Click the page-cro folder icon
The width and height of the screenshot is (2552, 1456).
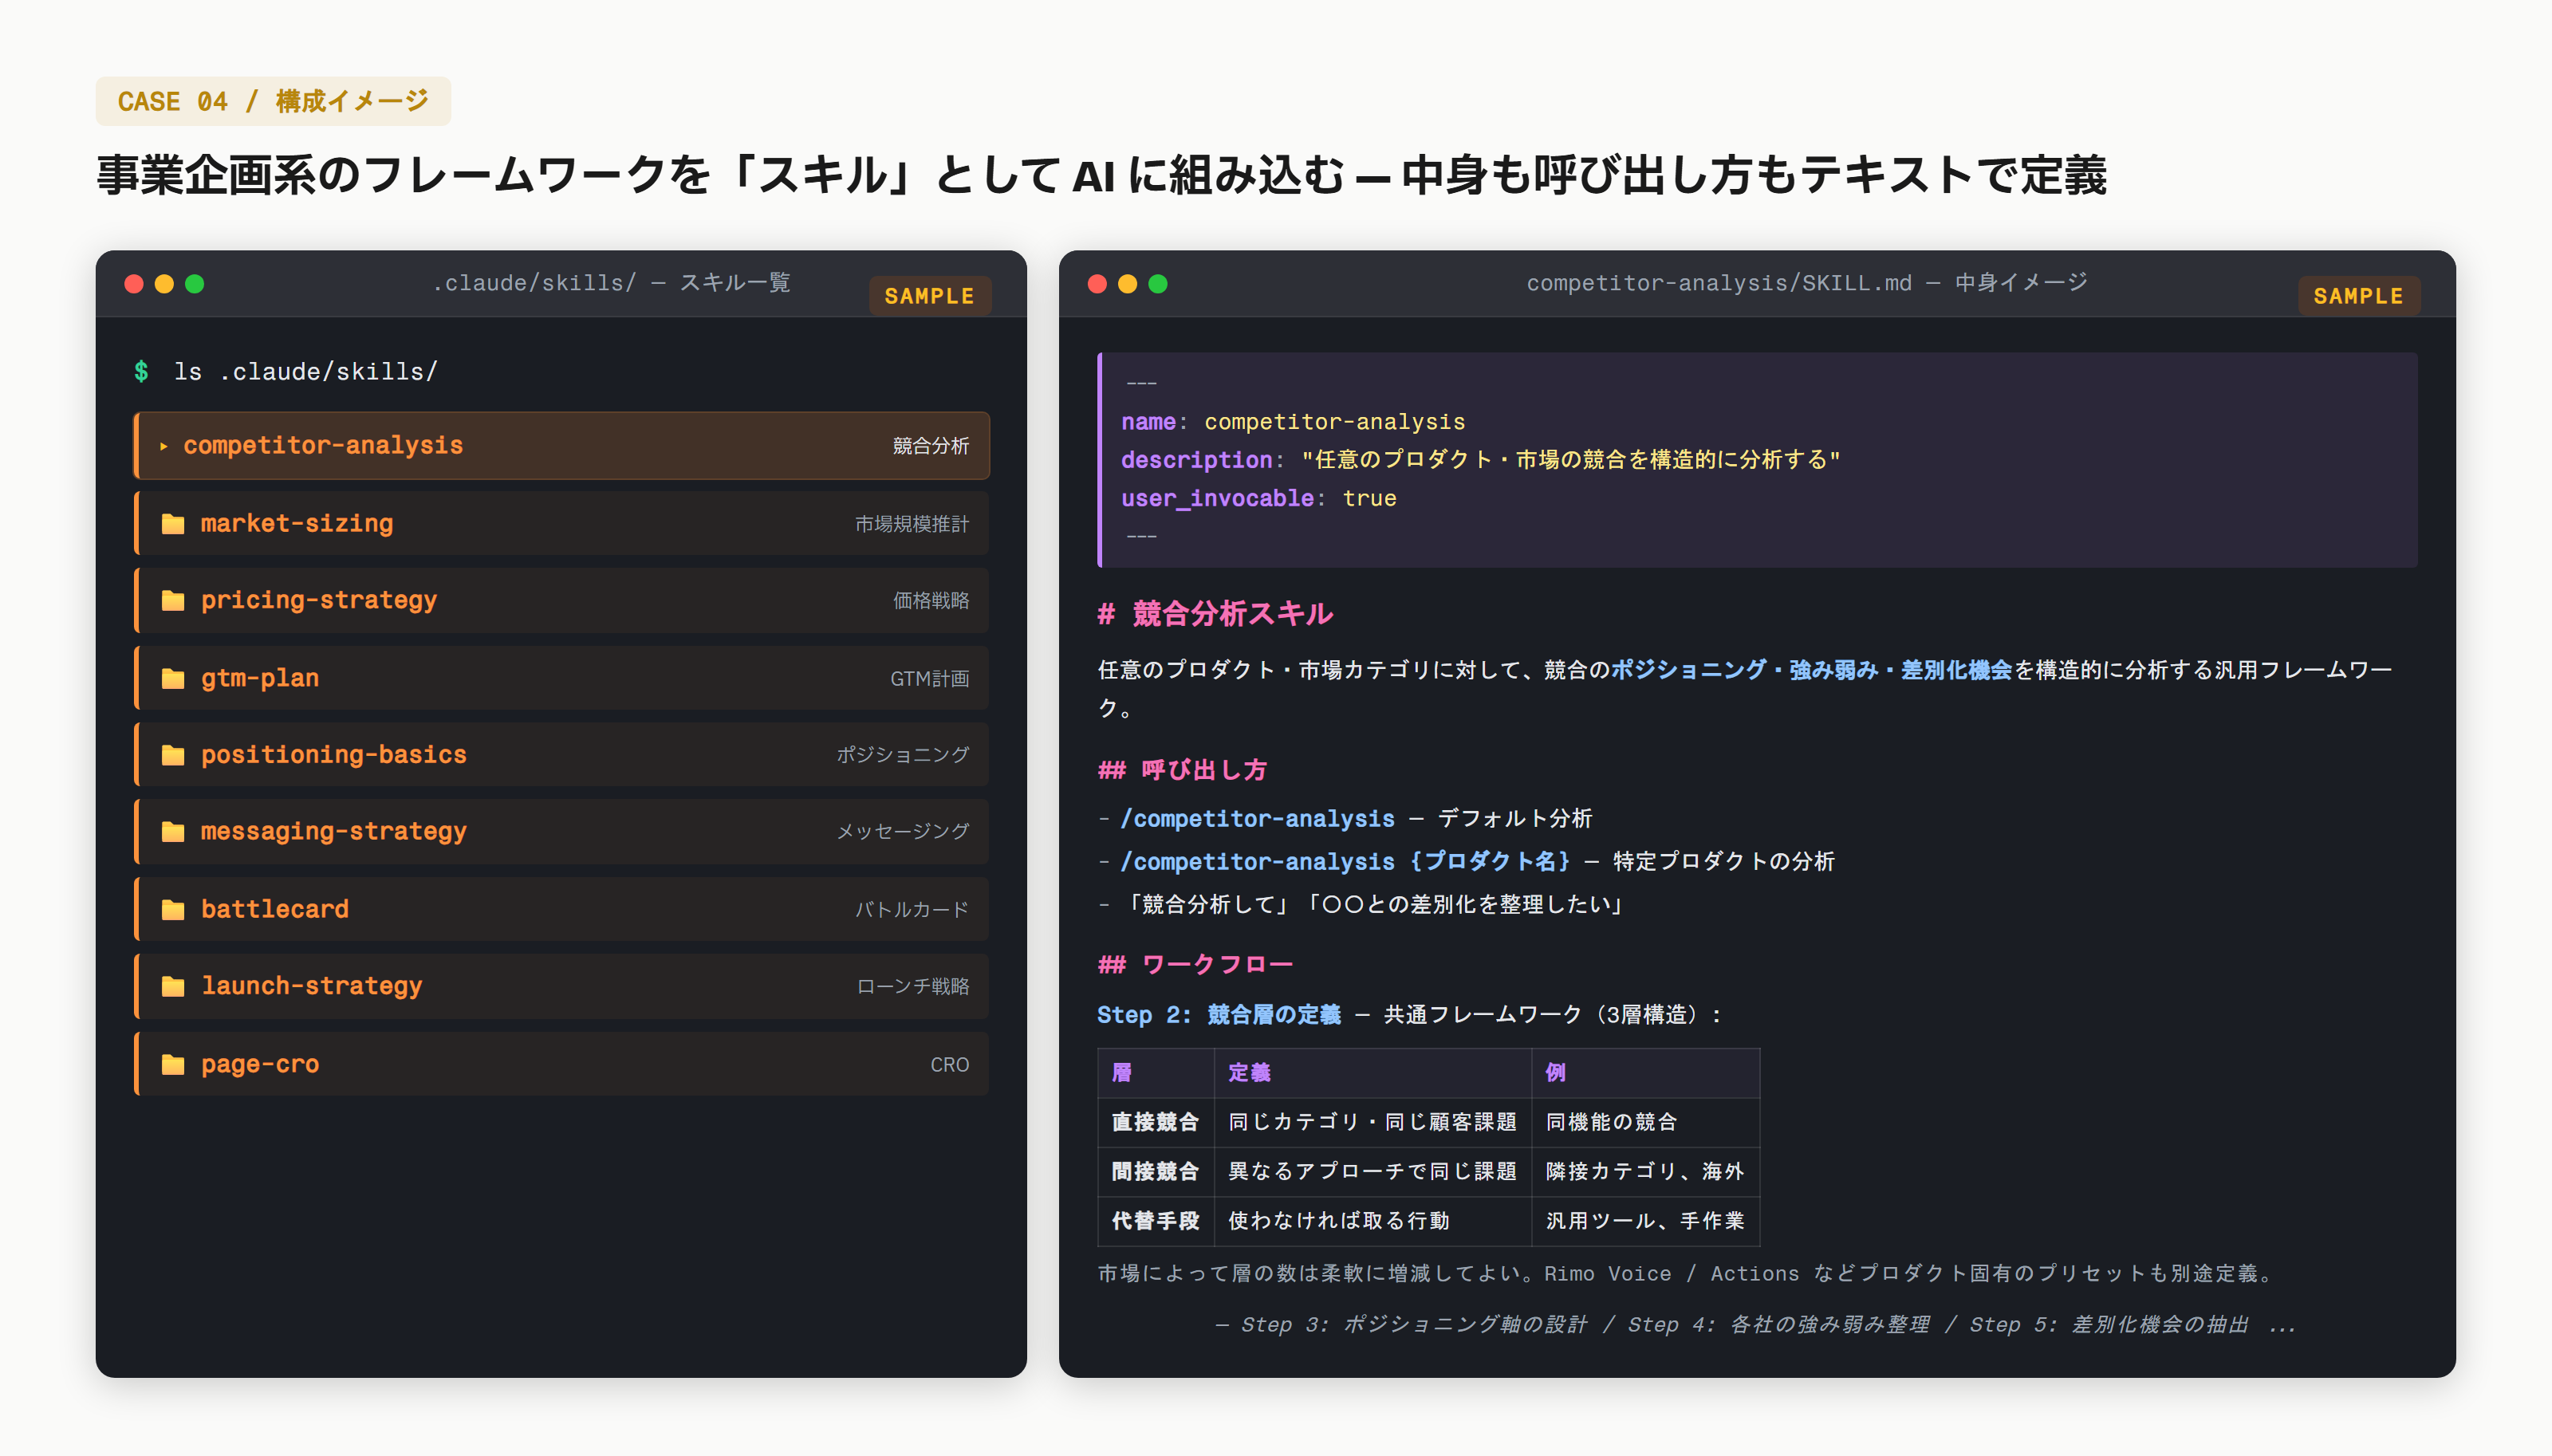click(x=173, y=1065)
